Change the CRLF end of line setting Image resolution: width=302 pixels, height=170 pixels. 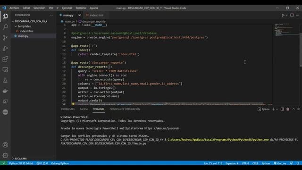click(x=255, y=163)
